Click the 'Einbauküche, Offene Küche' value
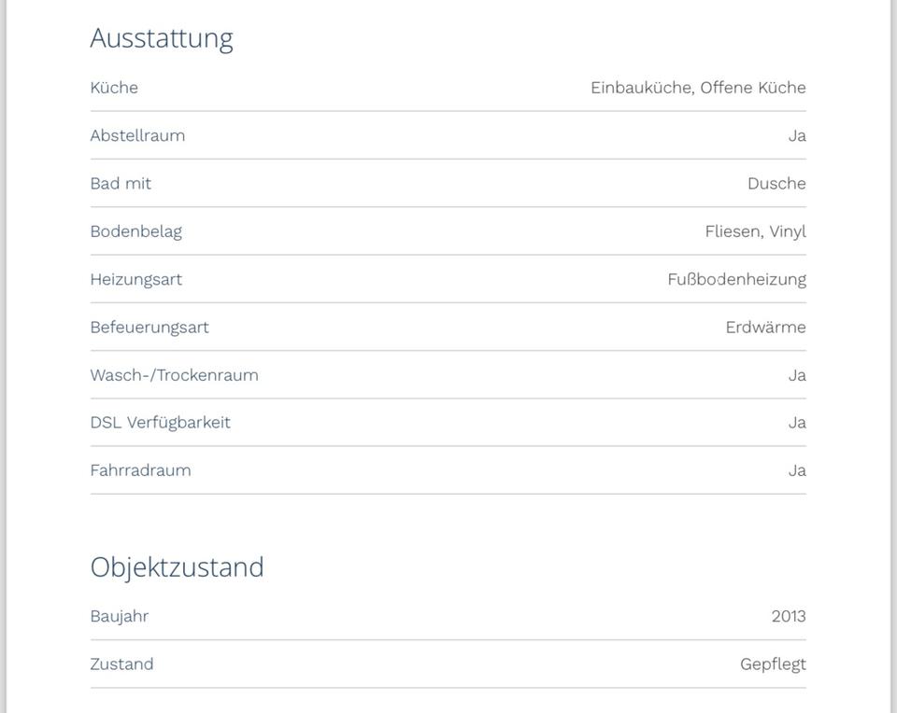The height and width of the screenshot is (713, 897). point(698,88)
